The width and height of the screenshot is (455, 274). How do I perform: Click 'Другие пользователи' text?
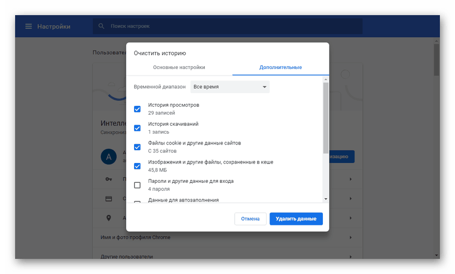point(126,257)
